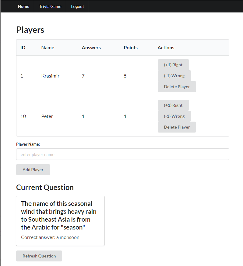Select Krasimir's name cell
Screen dimensions: 243x266
[x=50, y=76]
